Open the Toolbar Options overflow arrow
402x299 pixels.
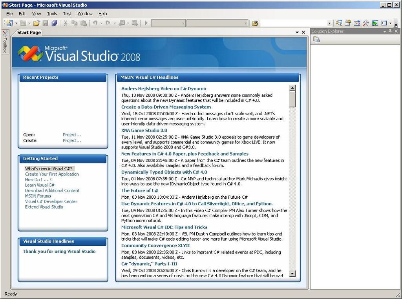tap(396, 25)
